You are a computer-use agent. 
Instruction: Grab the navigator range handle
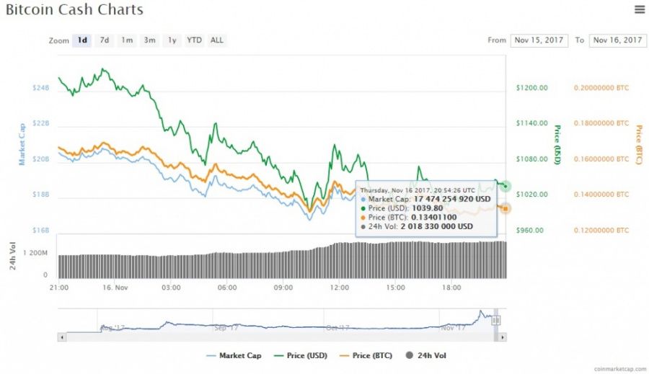click(496, 320)
